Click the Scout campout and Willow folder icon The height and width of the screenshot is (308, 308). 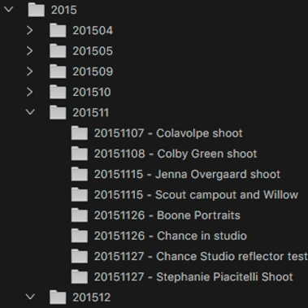tap(80, 195)
